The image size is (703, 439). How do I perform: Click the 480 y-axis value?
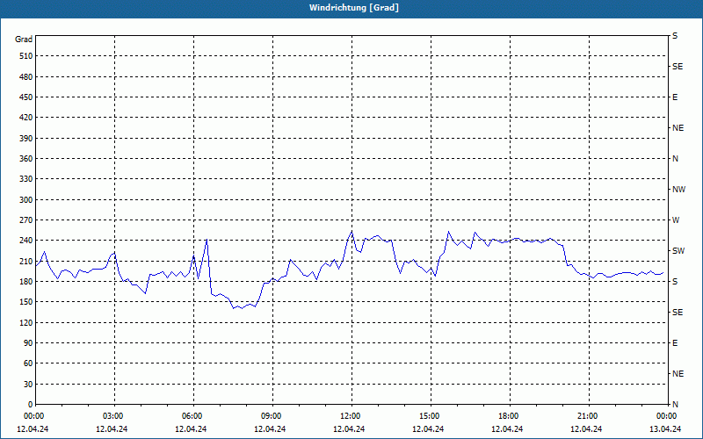click(26, 77)
